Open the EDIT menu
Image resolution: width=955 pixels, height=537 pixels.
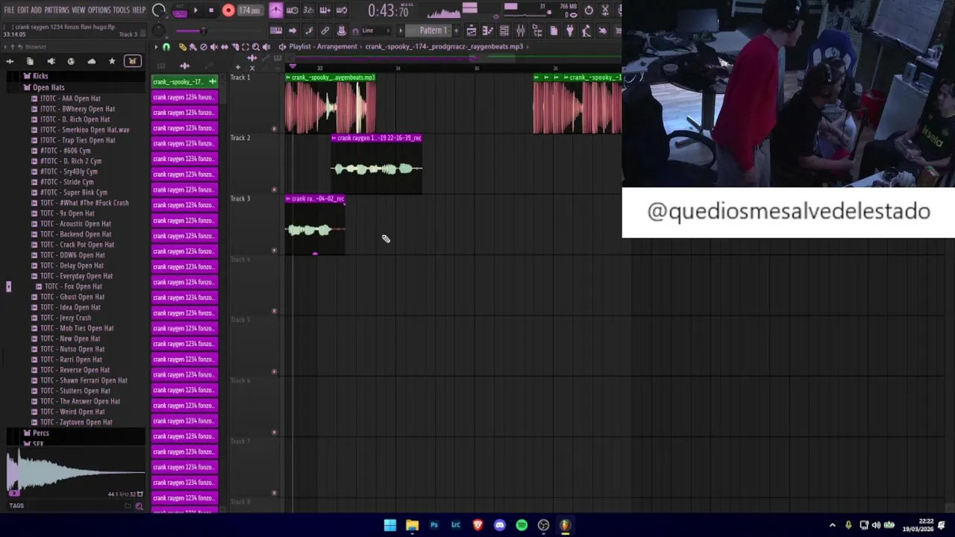click(23, 10)
